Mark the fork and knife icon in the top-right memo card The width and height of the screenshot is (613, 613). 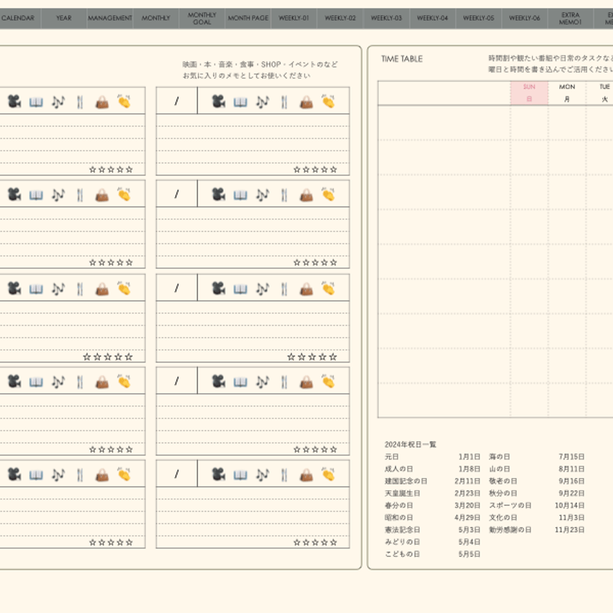285,102
